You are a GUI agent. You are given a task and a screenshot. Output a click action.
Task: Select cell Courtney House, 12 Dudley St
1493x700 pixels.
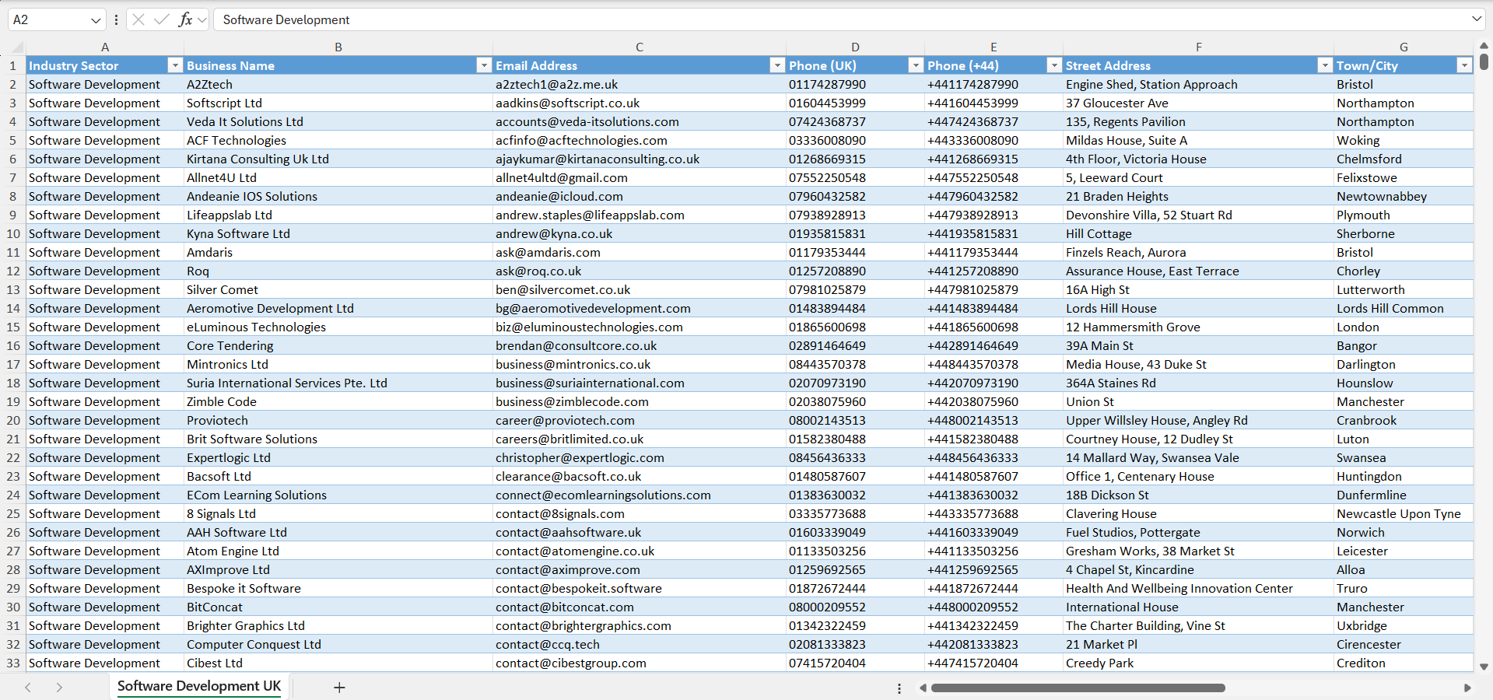(x=1198, y=439)
